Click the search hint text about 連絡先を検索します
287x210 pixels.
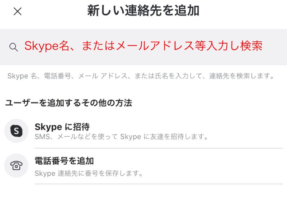[141, 76]
